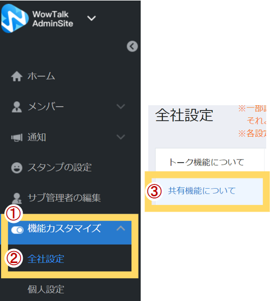Click the WowTalk AdminSite title text

(52, 19)
